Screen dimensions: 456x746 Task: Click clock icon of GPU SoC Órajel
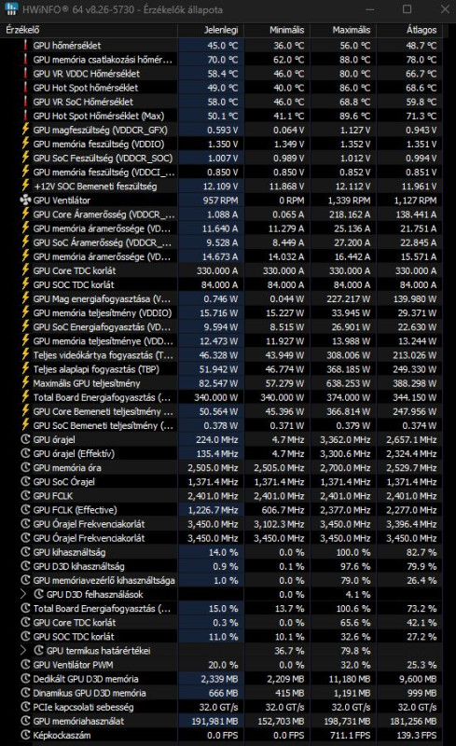coord(26,481)
